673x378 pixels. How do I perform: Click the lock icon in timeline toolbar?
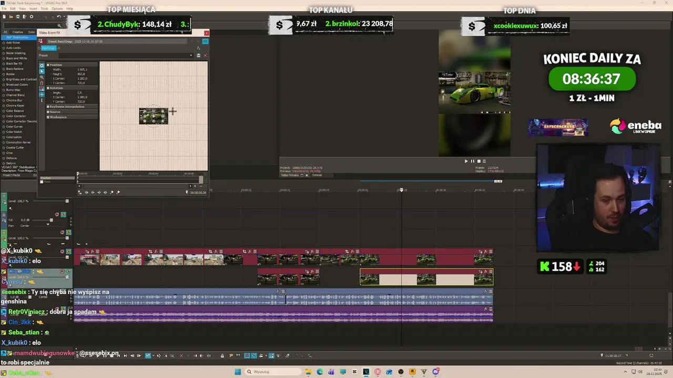222,355
